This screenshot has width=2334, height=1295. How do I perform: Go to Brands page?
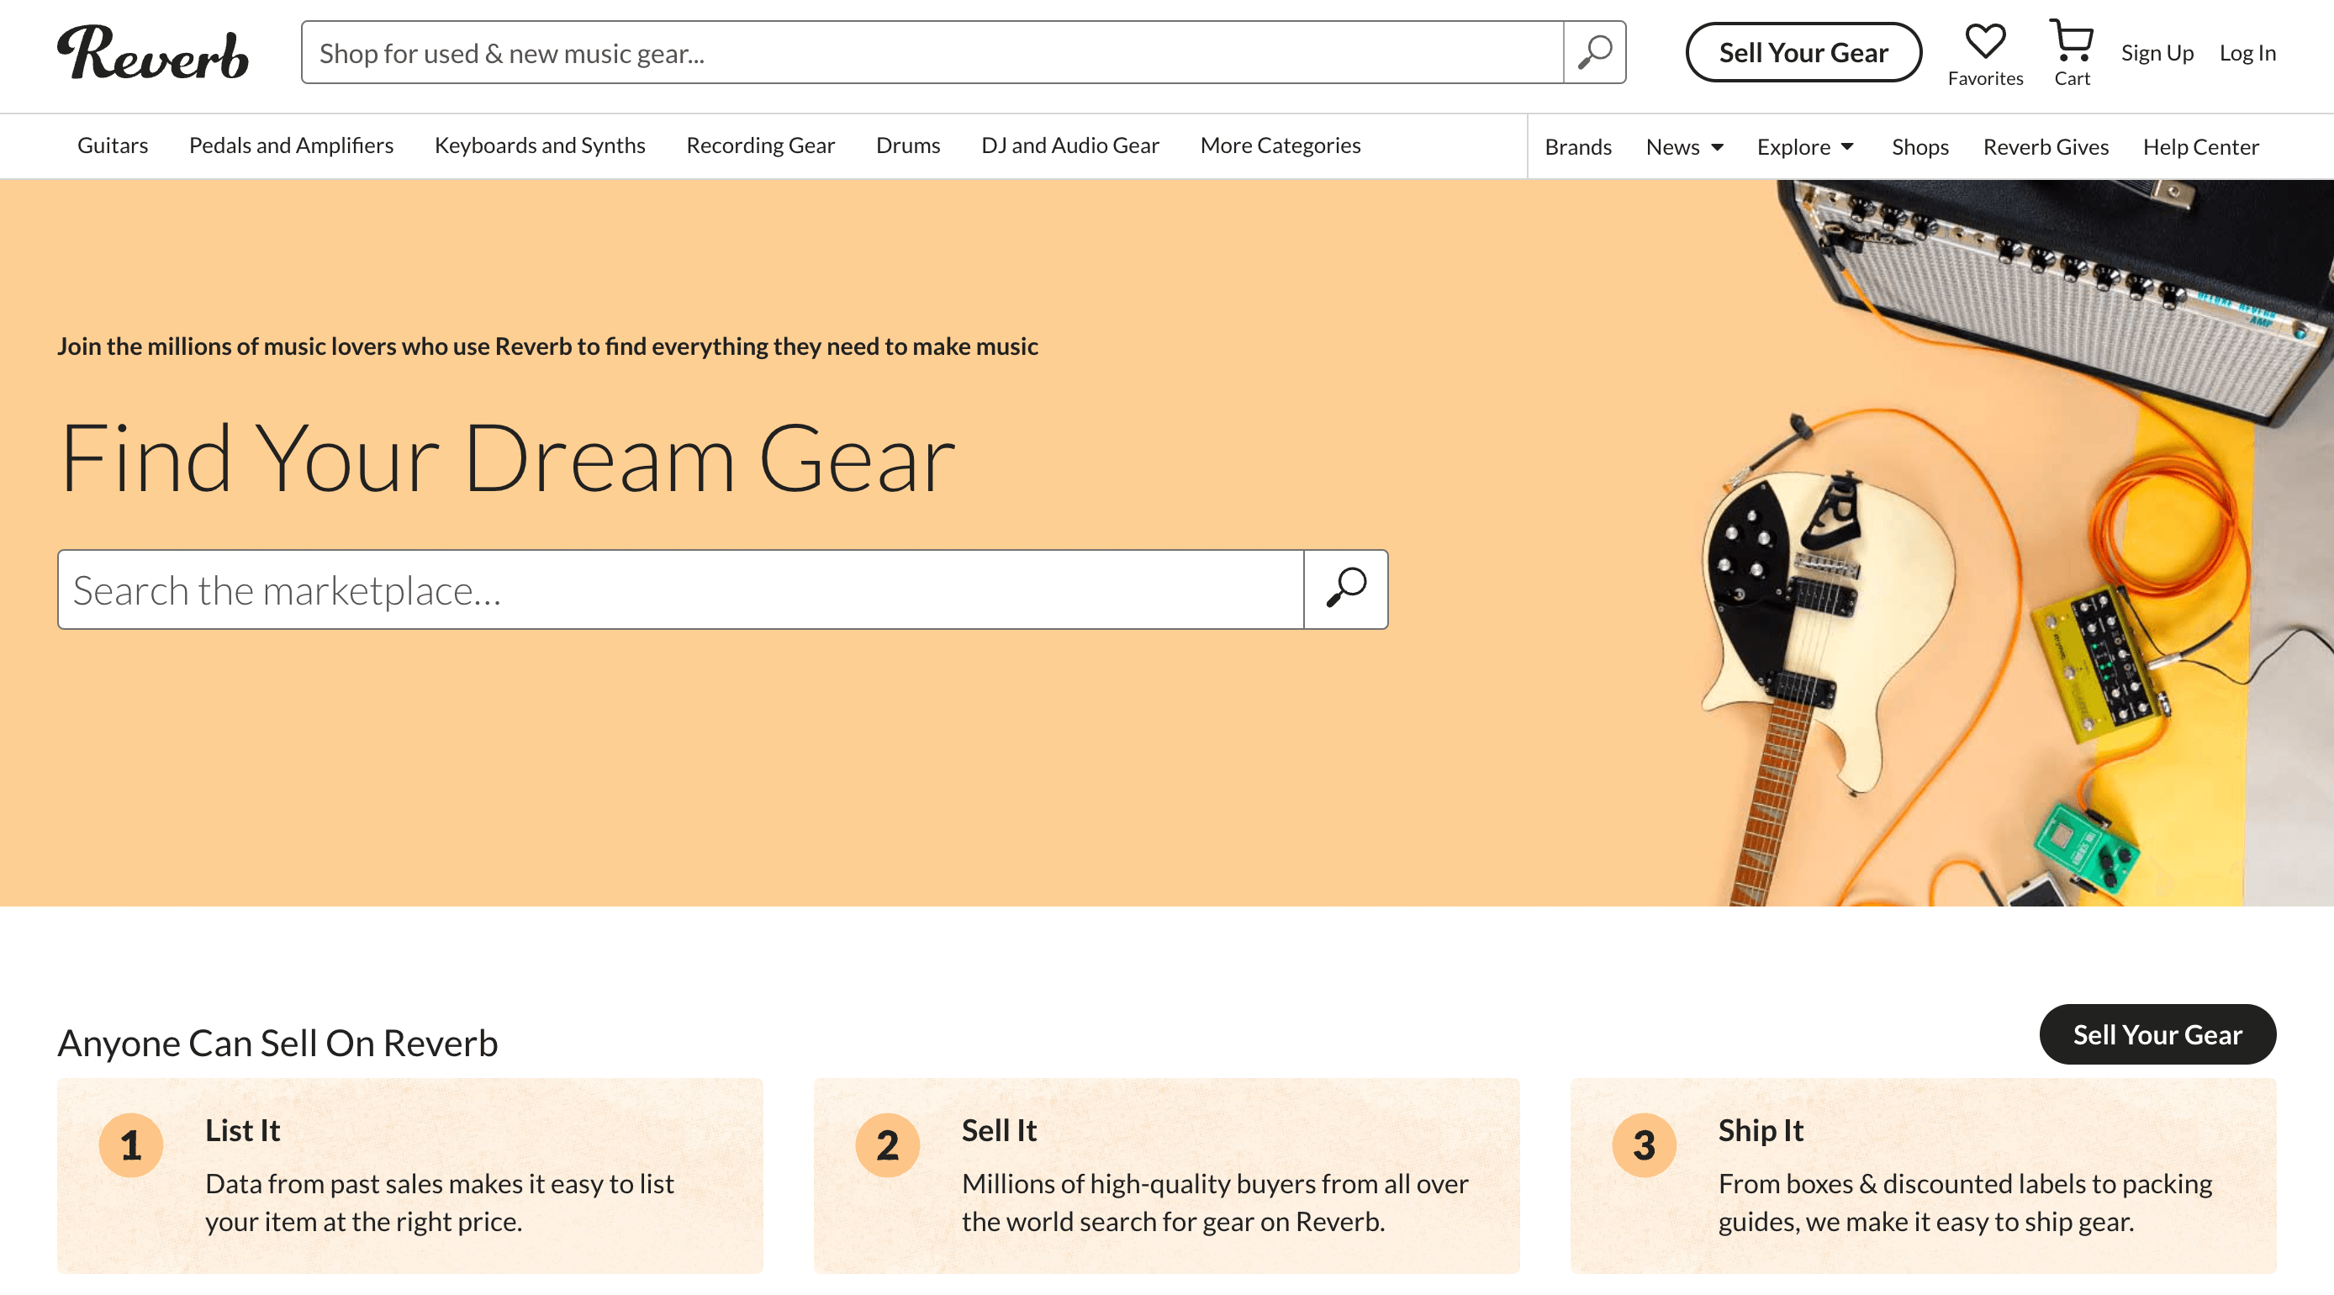click(1578, 147)
